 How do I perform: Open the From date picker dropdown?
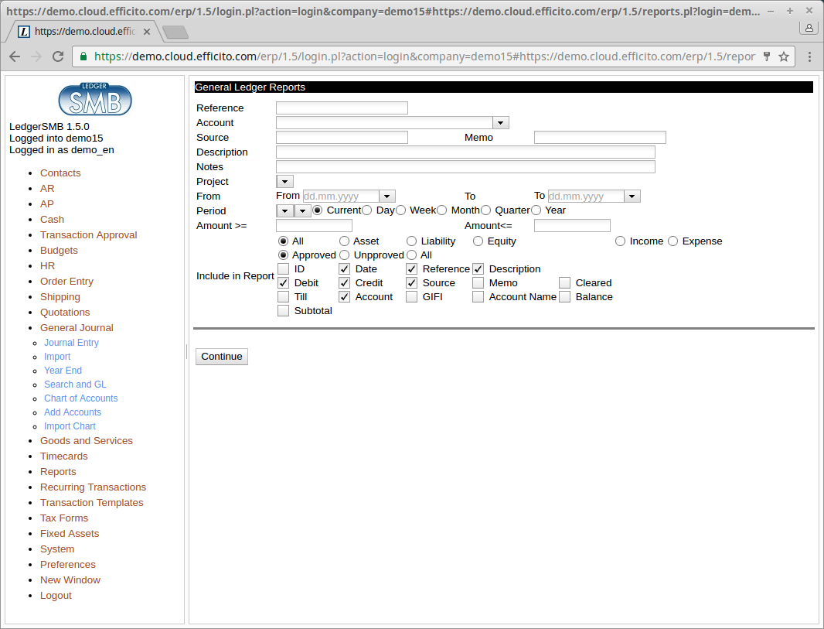[387, 197]
